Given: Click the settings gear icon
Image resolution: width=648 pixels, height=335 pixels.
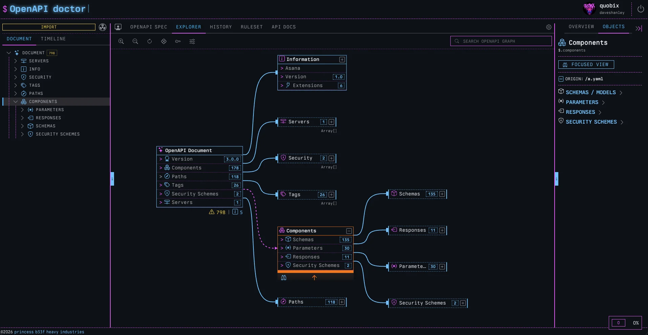Looking at the screenshot, I should 549,27.
